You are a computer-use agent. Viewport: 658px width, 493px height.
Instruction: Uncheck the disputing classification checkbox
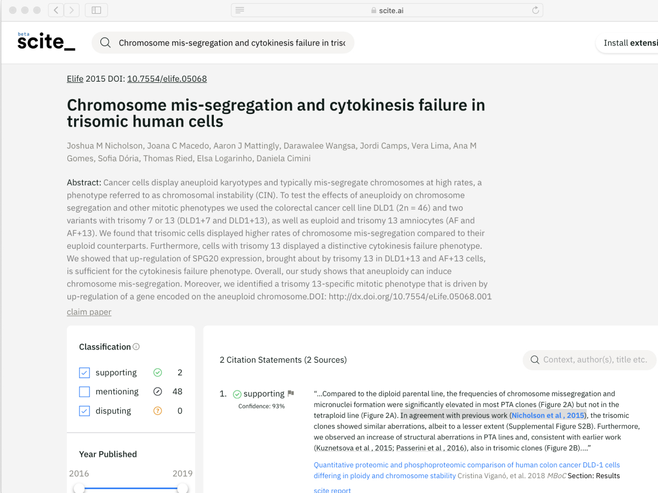tap(84, 411)
